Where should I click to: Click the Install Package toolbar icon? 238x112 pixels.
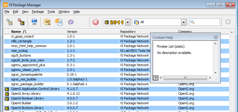tap(9, 22)
